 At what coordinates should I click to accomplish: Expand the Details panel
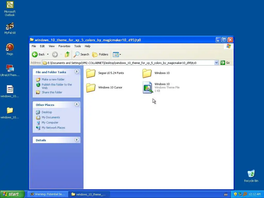point(77,140)
